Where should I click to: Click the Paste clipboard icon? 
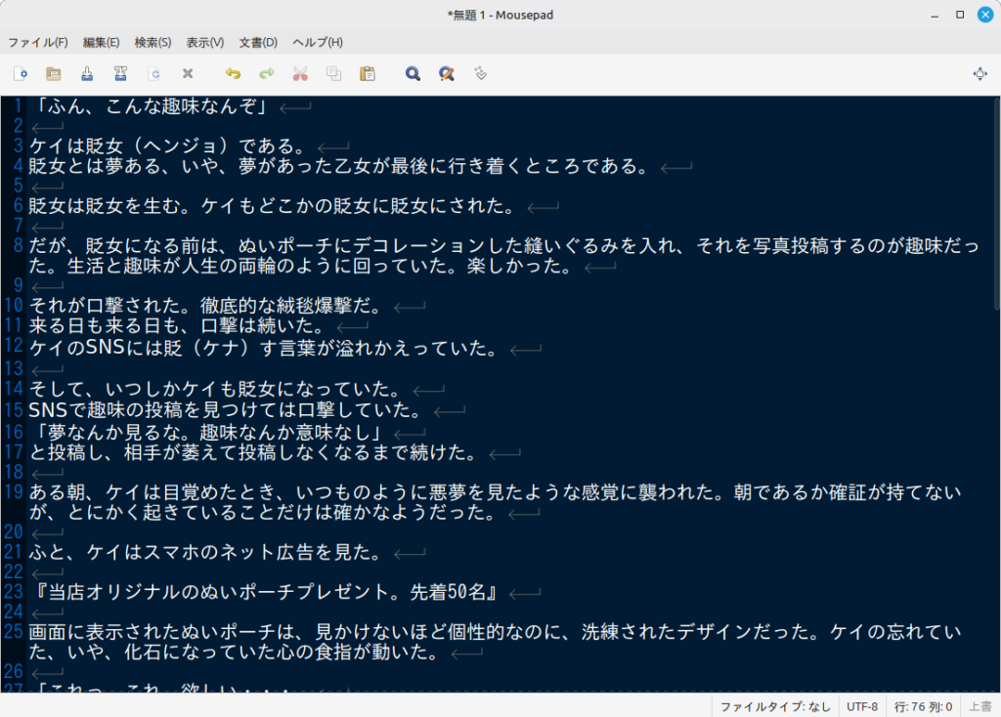pos(368,73)
